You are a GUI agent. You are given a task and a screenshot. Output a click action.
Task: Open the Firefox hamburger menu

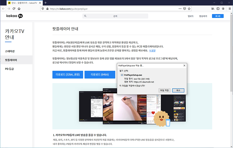click(230, 9)
